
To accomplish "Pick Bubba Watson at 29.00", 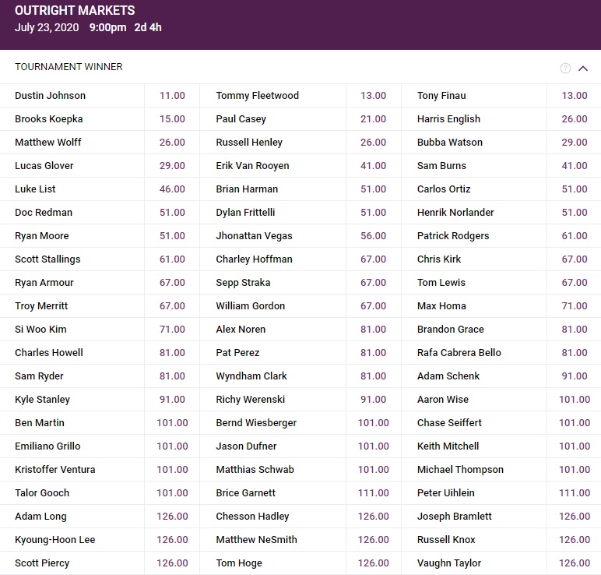I will point(575,143).
